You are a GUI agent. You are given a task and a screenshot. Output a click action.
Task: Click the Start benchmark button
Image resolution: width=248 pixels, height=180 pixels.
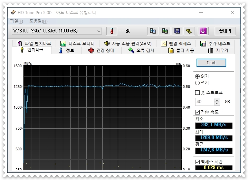[x=211, y=63]
